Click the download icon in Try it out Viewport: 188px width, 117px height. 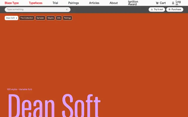point(152,9)
